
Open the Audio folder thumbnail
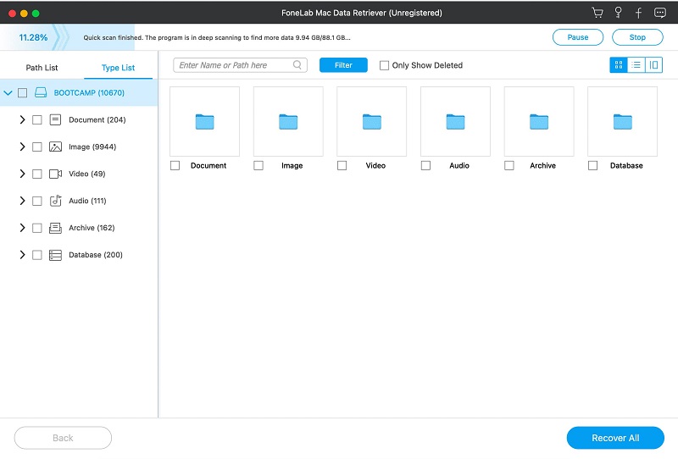pyautogui.click(x=455, y=121)
